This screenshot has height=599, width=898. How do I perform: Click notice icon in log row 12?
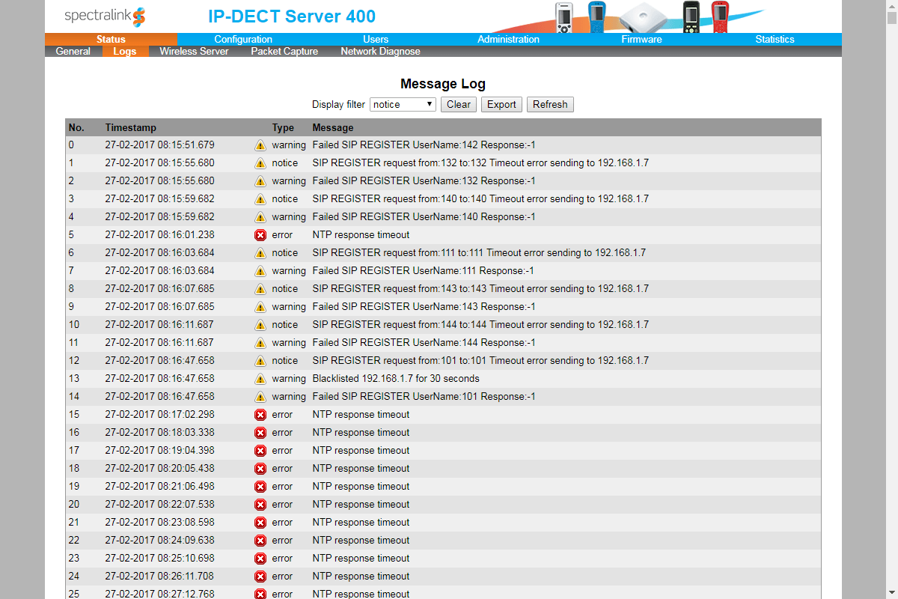click(260, 361)
